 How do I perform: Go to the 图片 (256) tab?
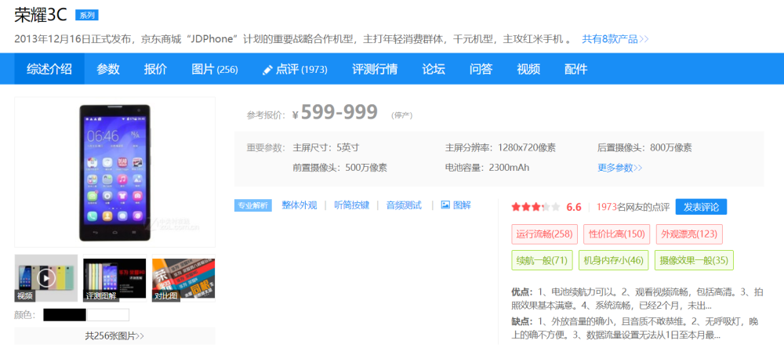[215, 69]
